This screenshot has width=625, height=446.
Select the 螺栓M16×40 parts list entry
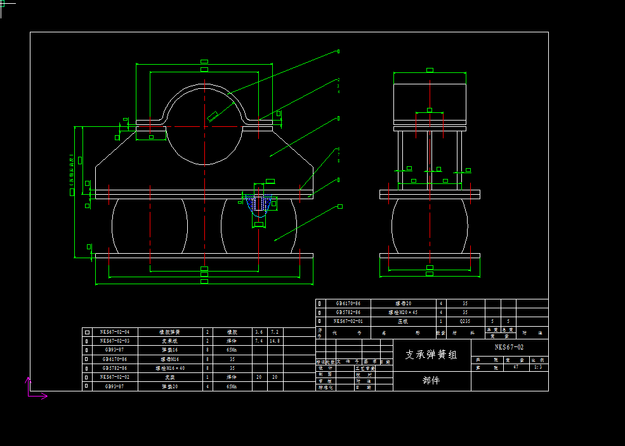click(x=169, y=368)
